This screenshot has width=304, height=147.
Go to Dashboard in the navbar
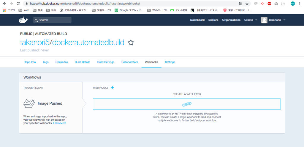(x=197, y=20)
